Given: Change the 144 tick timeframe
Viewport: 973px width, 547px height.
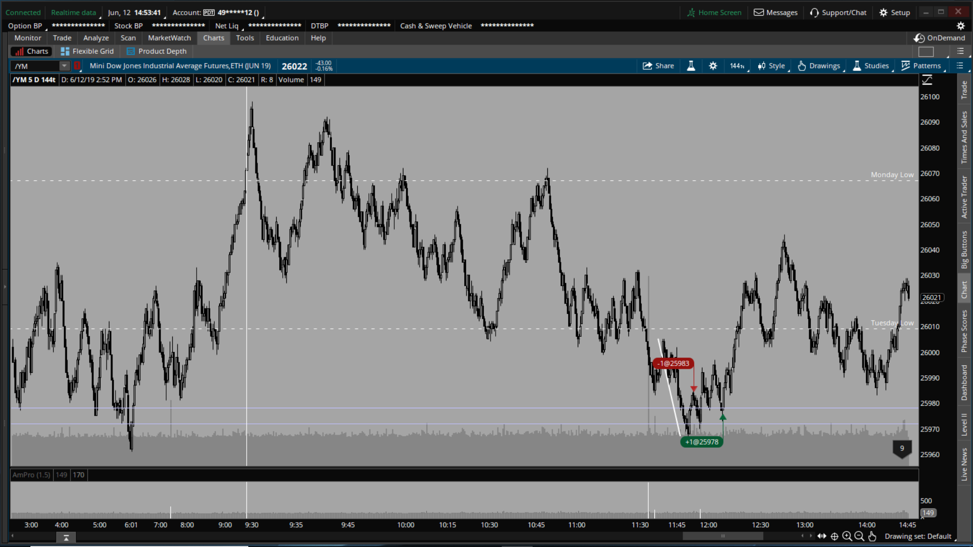Looking at the screenshot, I should pos(737,66).
